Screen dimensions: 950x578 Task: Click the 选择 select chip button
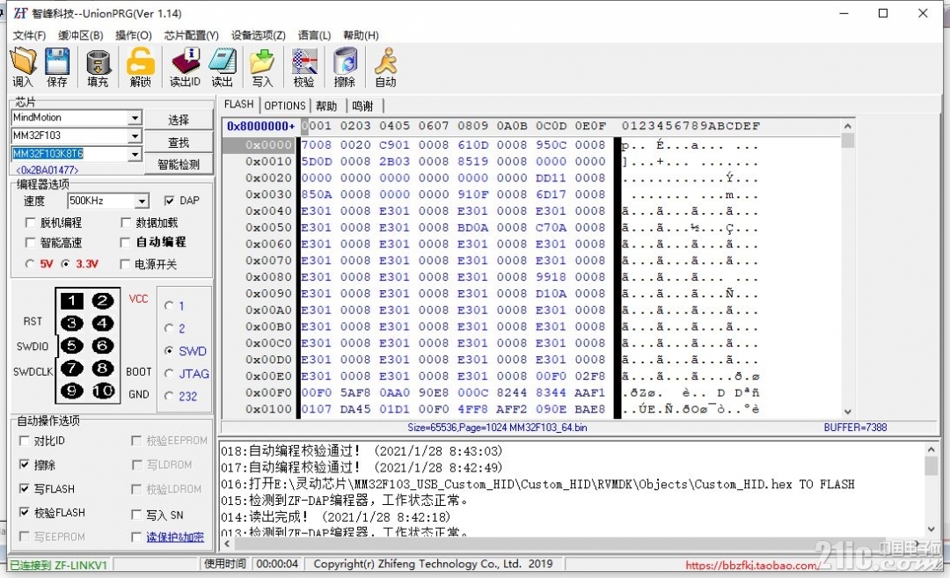[x=178, y=120]
